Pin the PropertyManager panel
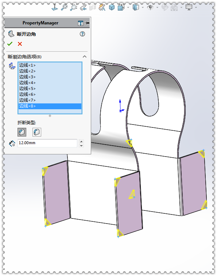 tap(87, 23)
